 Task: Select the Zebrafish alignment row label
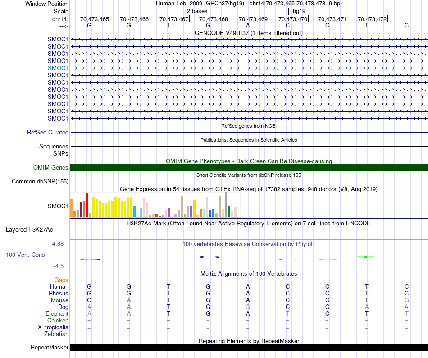click(x=56, y=334)
